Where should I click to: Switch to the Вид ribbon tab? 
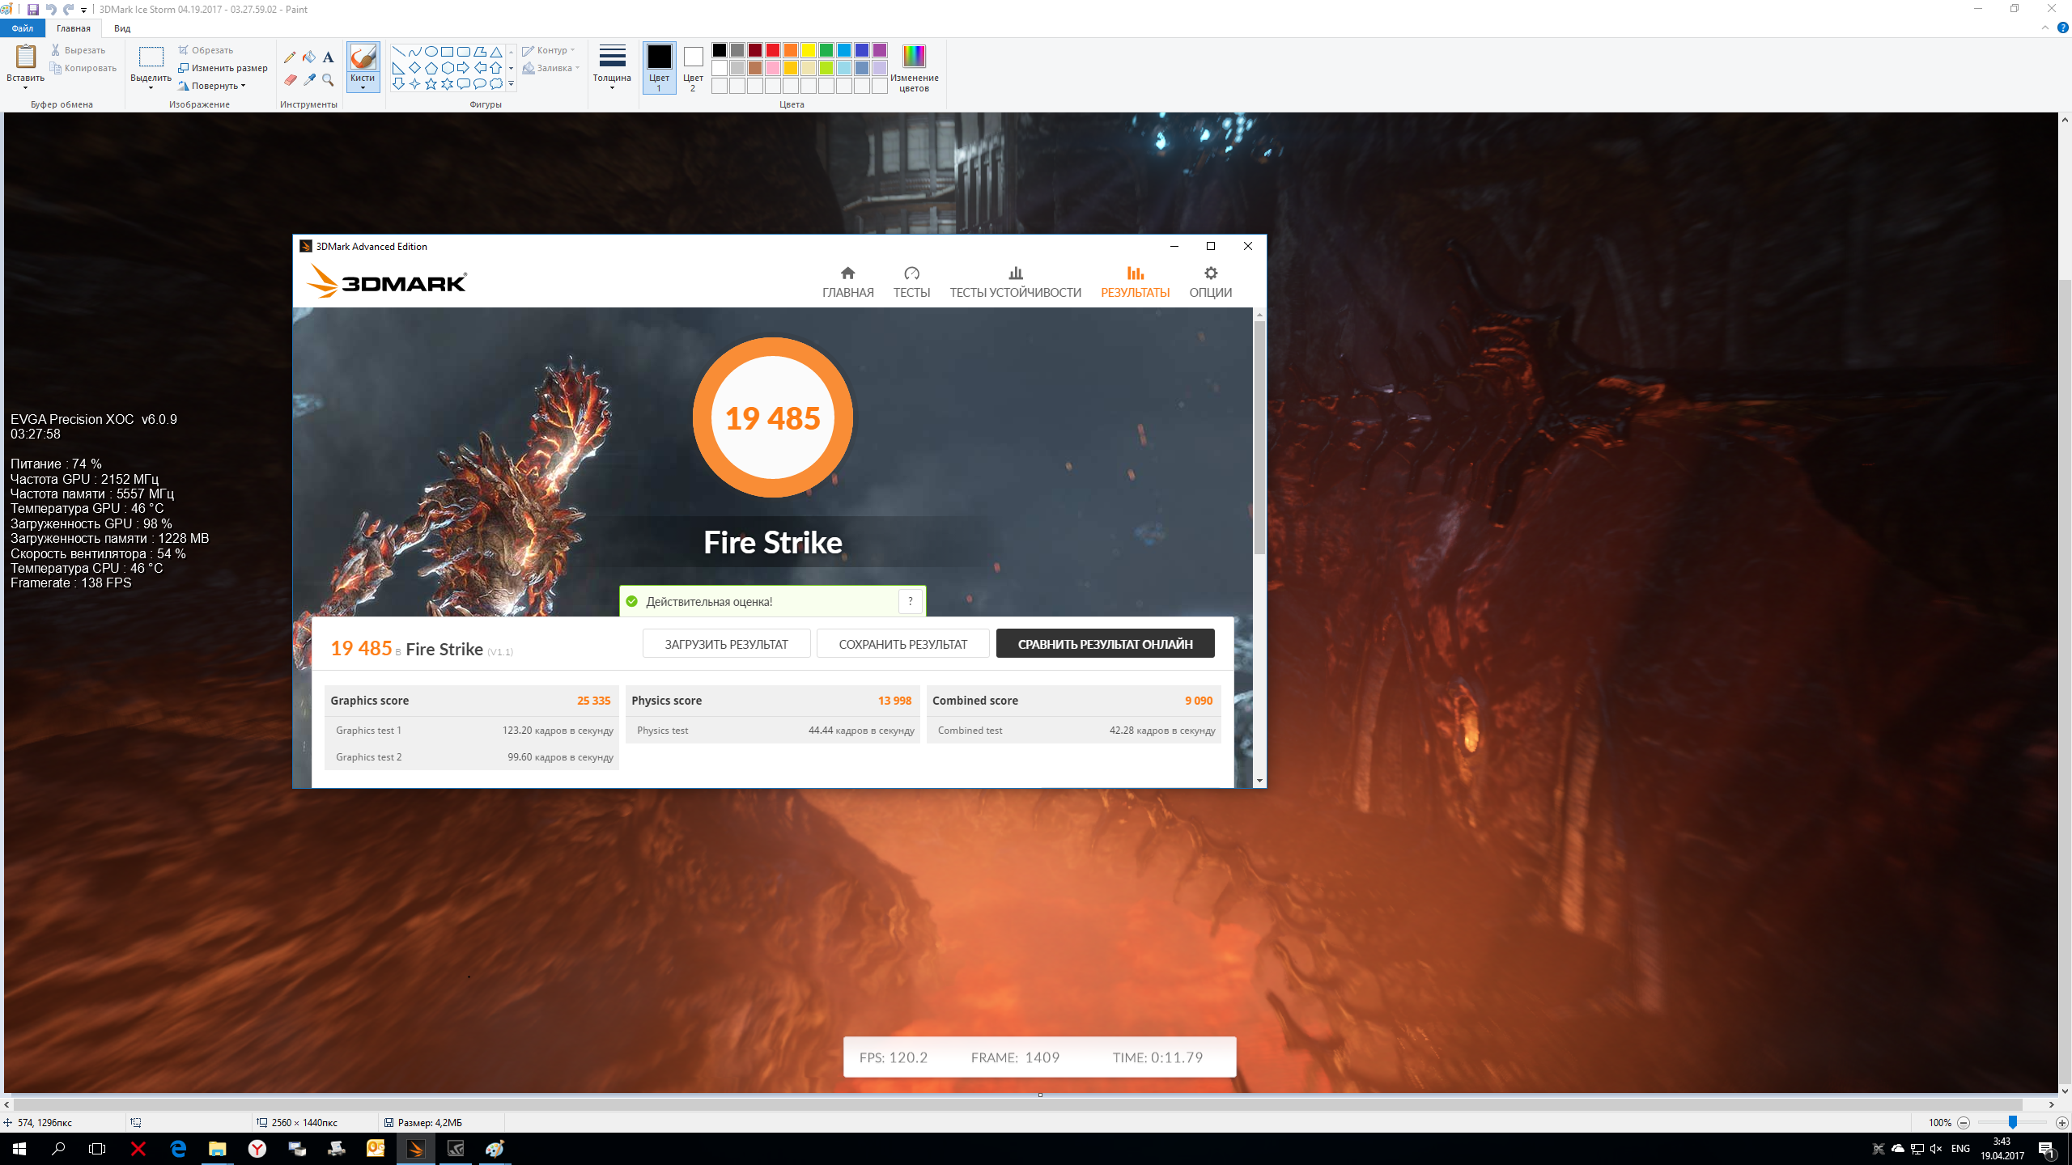tap(122, 28)
